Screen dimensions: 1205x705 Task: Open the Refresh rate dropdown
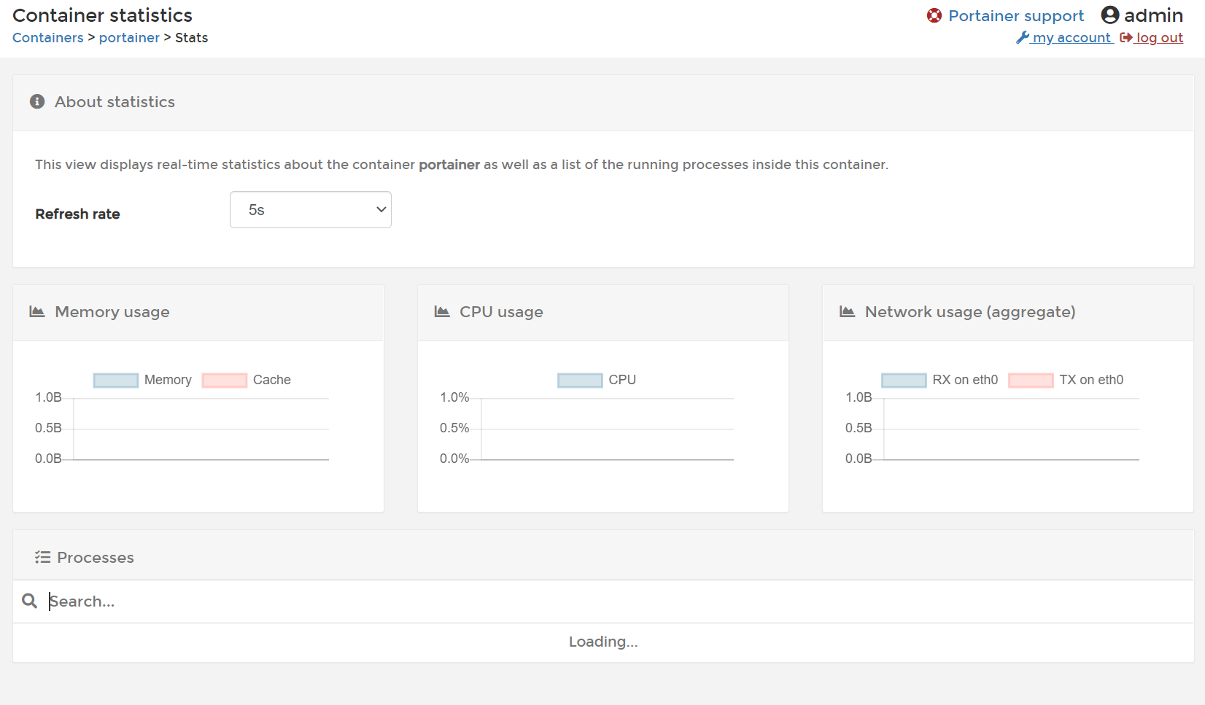[x=311, y=210]
